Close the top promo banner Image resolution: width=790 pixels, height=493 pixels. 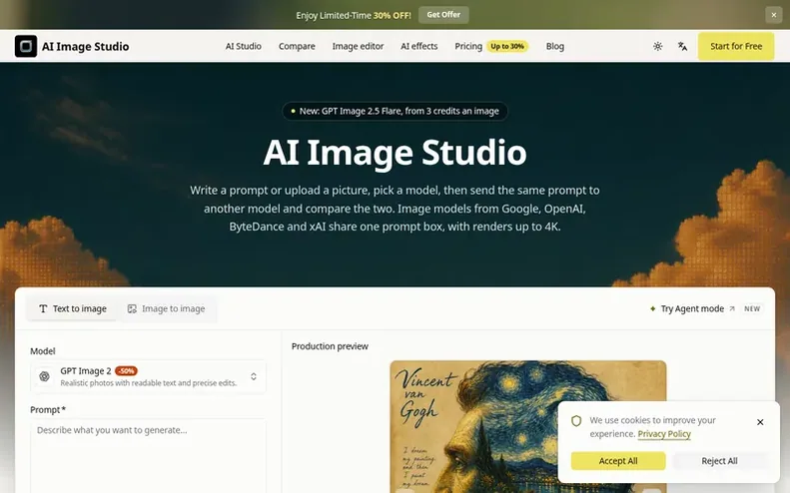[774, 15]
